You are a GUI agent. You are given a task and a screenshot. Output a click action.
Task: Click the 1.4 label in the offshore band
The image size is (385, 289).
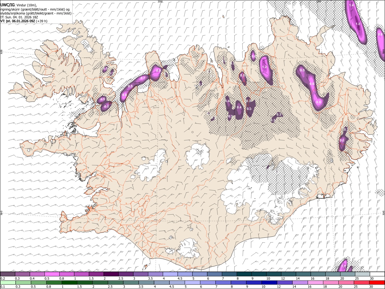click(351, 5)
